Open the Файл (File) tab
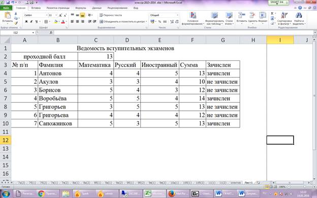Viewport: 317px width, 198px height. [6, 8]
